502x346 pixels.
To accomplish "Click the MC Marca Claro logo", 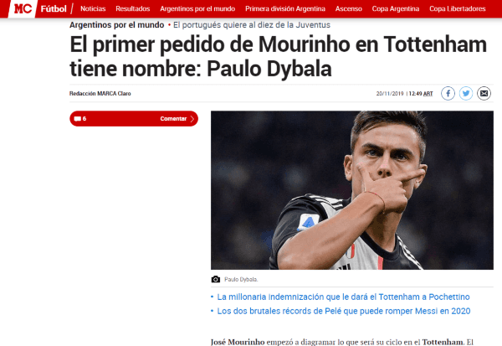I will (x=23, y=8).
